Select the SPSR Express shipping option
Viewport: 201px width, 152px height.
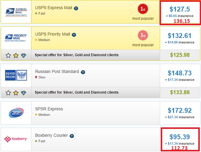tap(49, 109)
